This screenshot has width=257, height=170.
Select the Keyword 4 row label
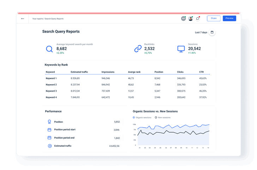click(x=51, y=97)
